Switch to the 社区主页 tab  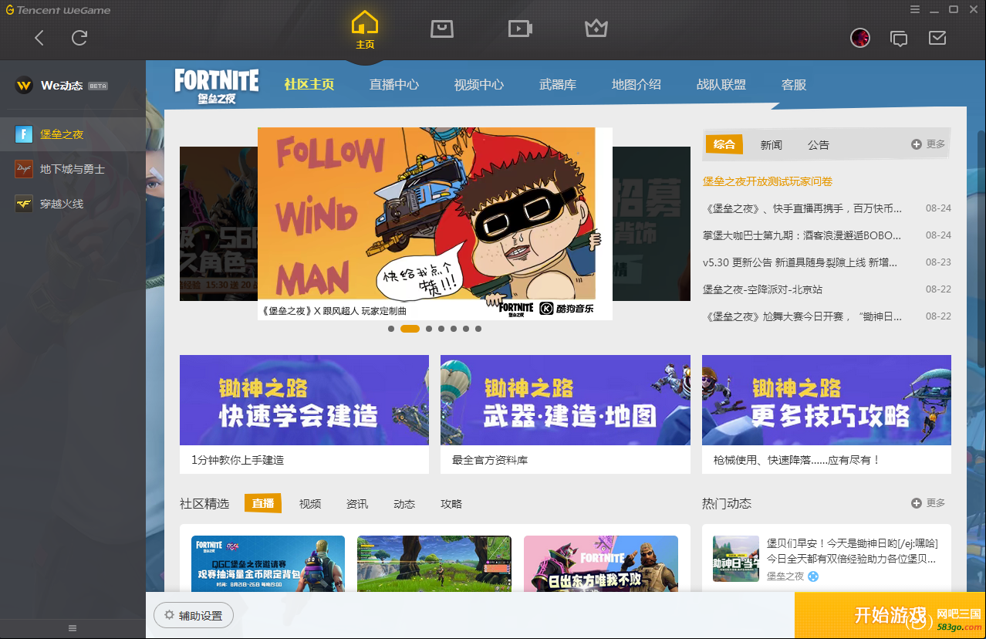click(x=309, y=84)
